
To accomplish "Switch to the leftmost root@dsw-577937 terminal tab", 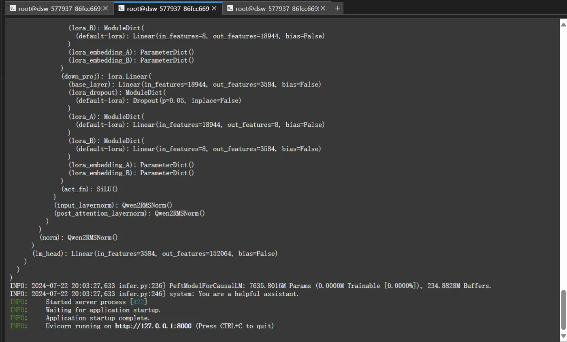I will (59, 8).
